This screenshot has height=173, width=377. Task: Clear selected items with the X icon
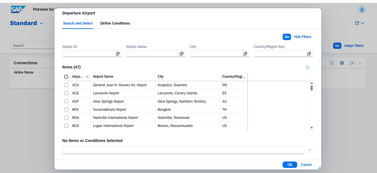tap(310, 150)
